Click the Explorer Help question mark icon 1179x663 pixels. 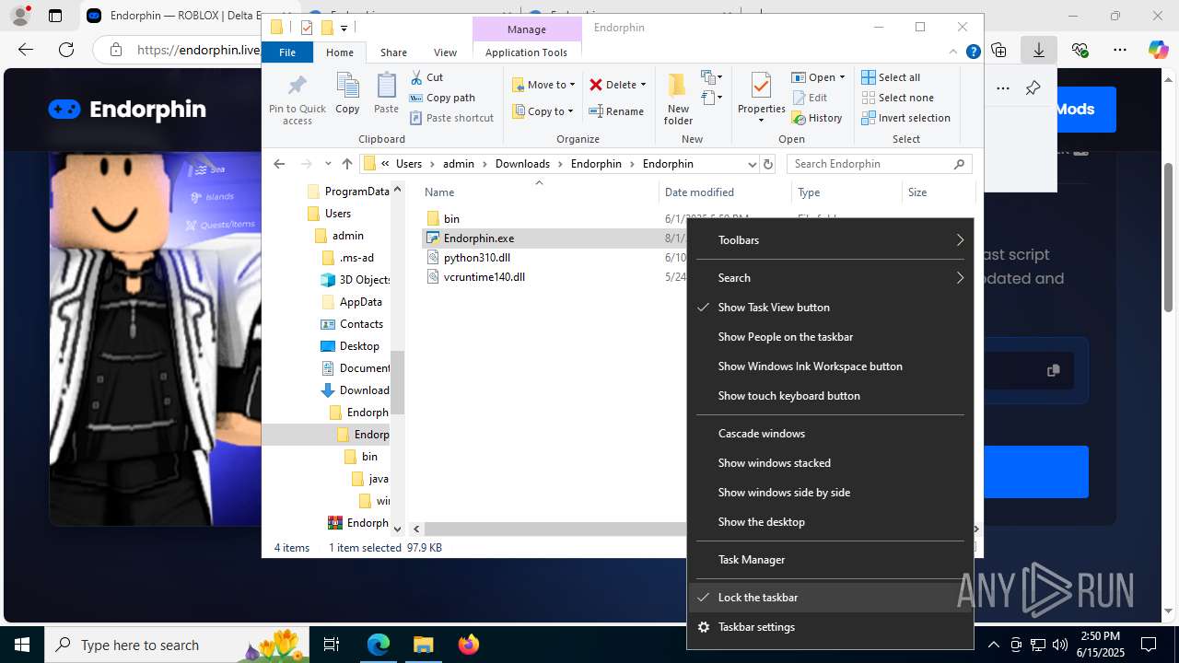point(973,52)
